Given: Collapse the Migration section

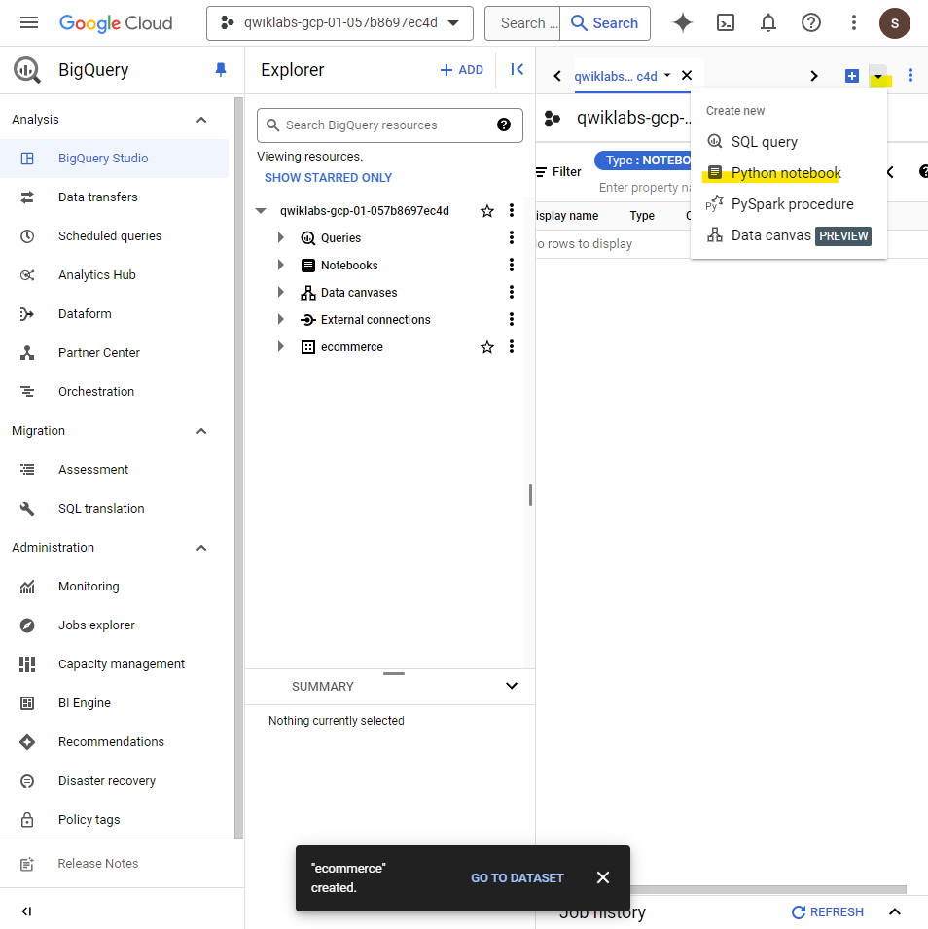Looking at the screenshot, I should pos(201,431).
